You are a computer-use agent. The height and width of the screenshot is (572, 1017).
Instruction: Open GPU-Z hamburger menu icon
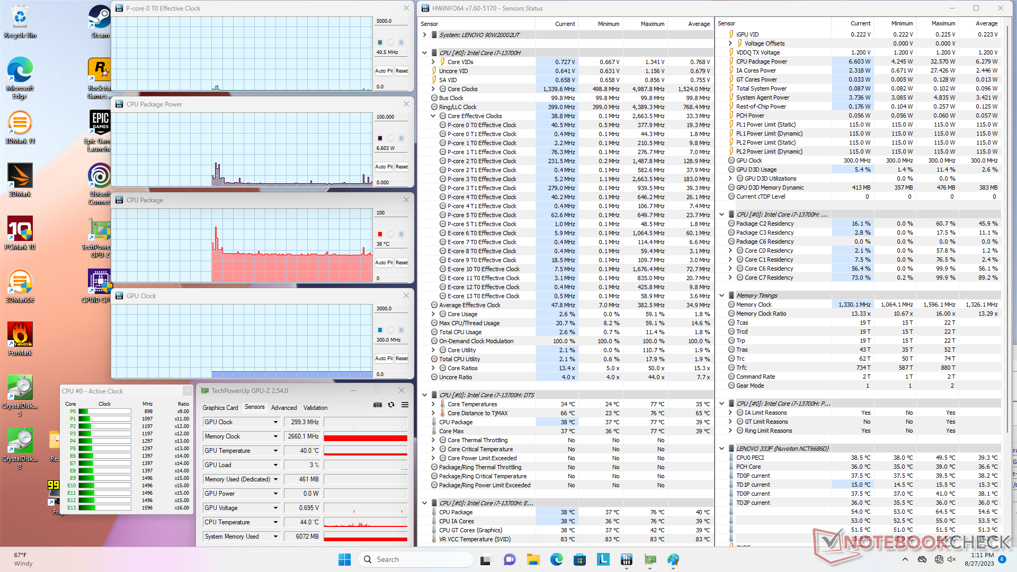click(405, 405)
